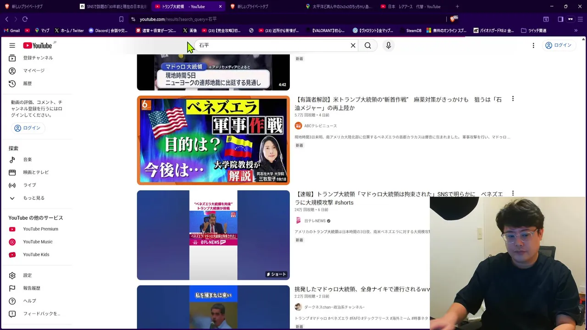Open 設定 gear in sidebar
This screenshot has width=587, height=330.
[37, 275]
